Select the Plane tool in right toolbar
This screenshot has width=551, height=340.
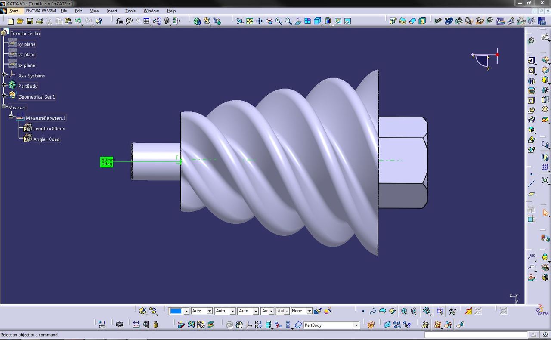531,194
